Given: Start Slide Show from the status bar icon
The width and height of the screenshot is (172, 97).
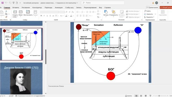Looking at the screenshot, I should 150,96.
